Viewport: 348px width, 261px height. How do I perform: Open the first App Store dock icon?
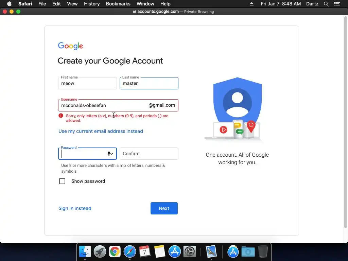pos(174,251)
